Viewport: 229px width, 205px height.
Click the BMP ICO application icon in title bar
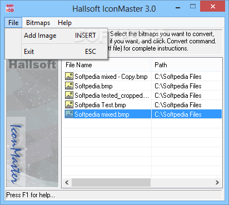10,8
